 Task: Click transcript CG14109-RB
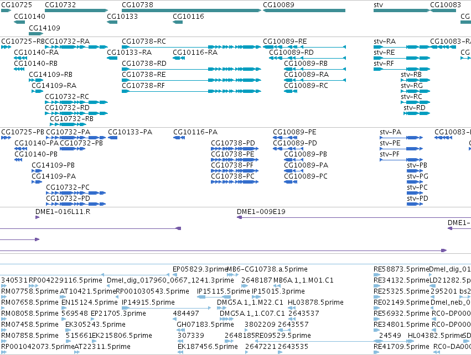tap(36, 80)
